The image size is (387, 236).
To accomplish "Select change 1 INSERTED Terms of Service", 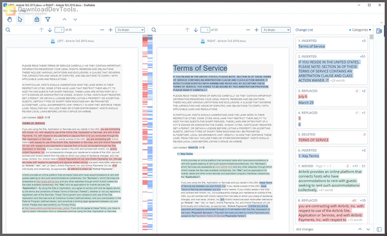I will click(332, 43).
